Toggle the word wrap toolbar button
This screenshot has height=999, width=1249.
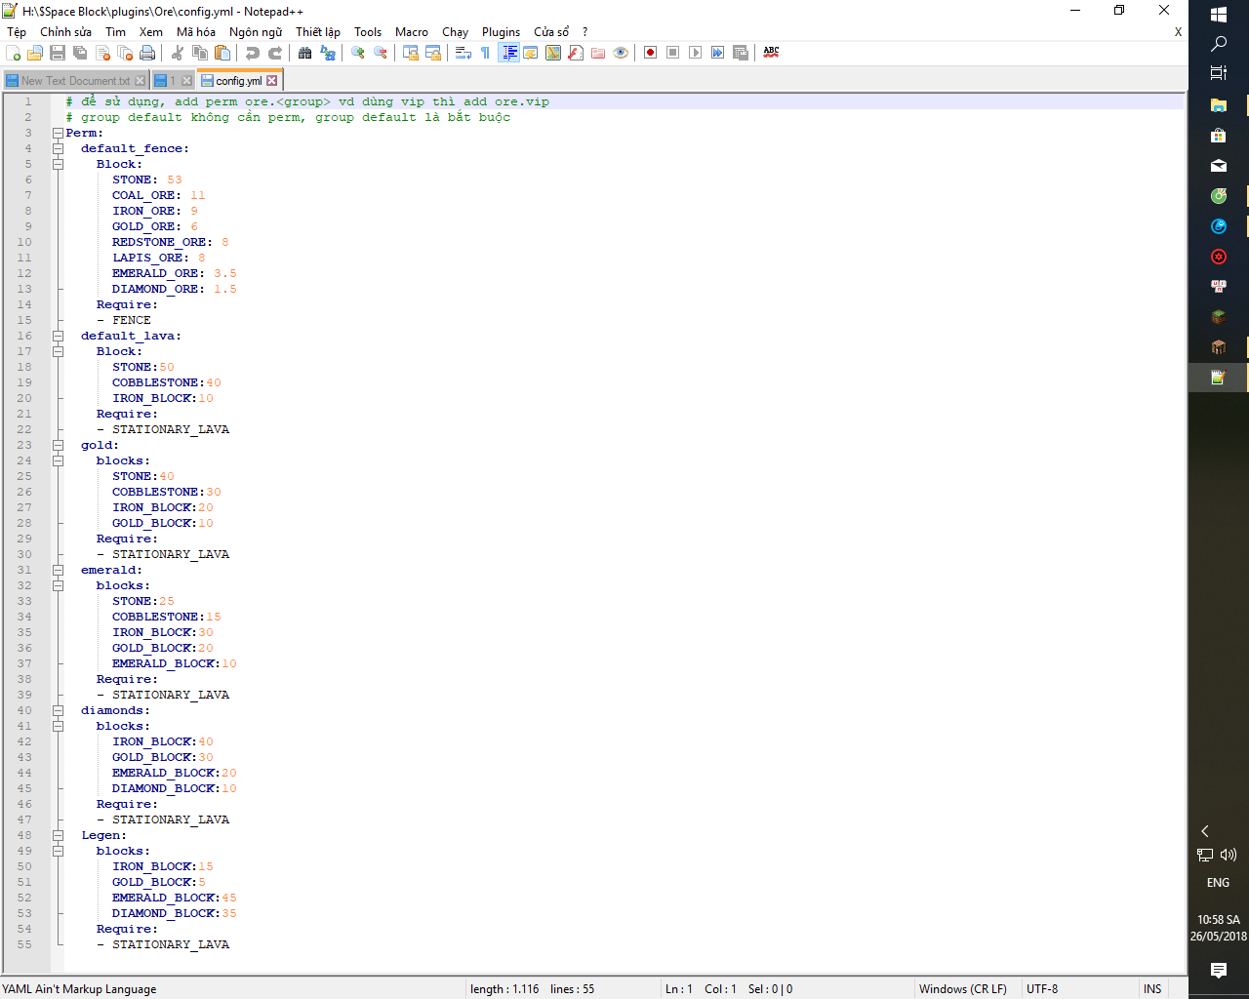tap(463, 53)
